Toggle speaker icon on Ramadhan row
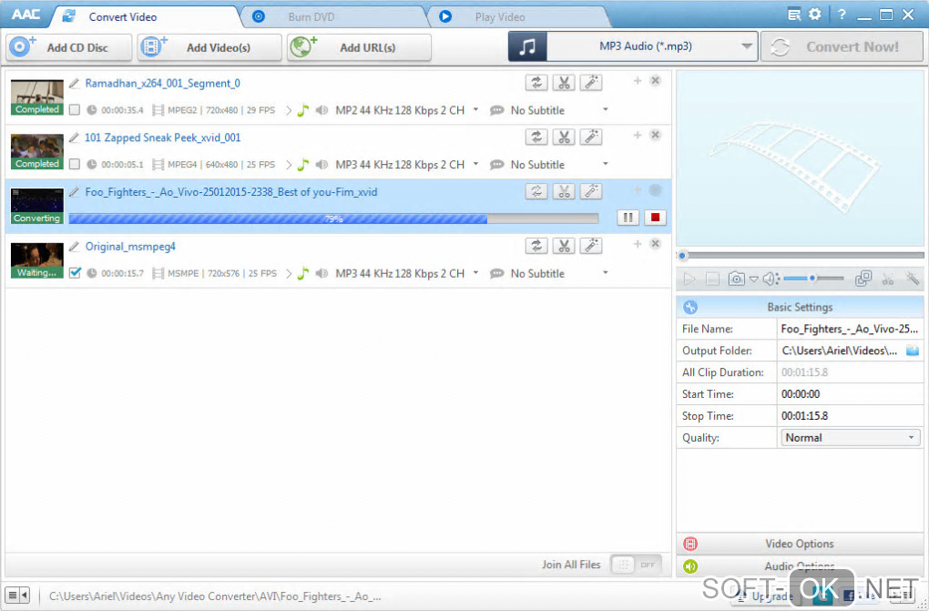The height and width of the screenshot is (611, 929). click(x=322, y=110)
